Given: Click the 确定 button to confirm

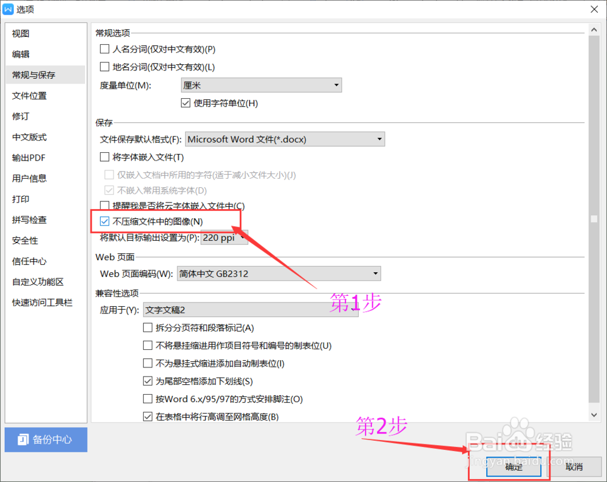Looking at the screenshot, I should (x=514, y=467).
